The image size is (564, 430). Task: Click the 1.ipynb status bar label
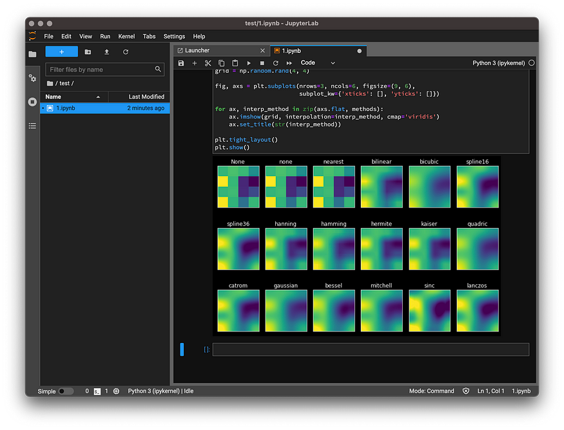521,391
